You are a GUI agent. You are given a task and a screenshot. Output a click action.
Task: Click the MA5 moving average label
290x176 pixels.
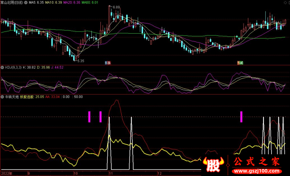pos(36,3)
